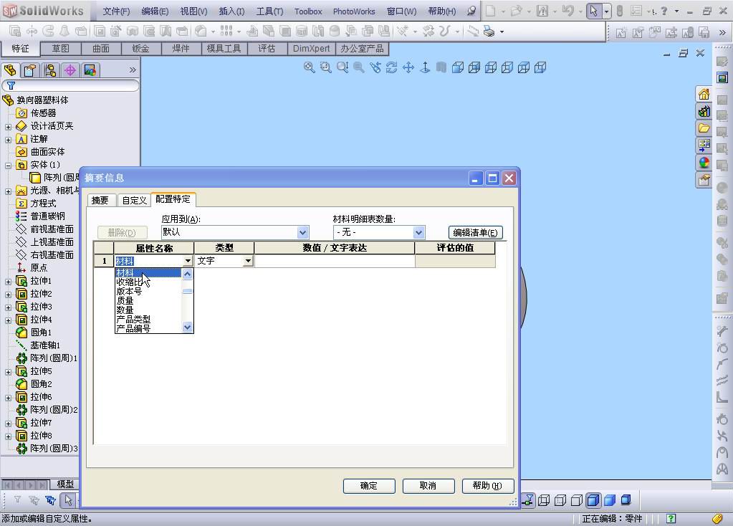Click the SolidWorks logo icon
Viewport: 733px width, 526px height.
tap(10, 11)
